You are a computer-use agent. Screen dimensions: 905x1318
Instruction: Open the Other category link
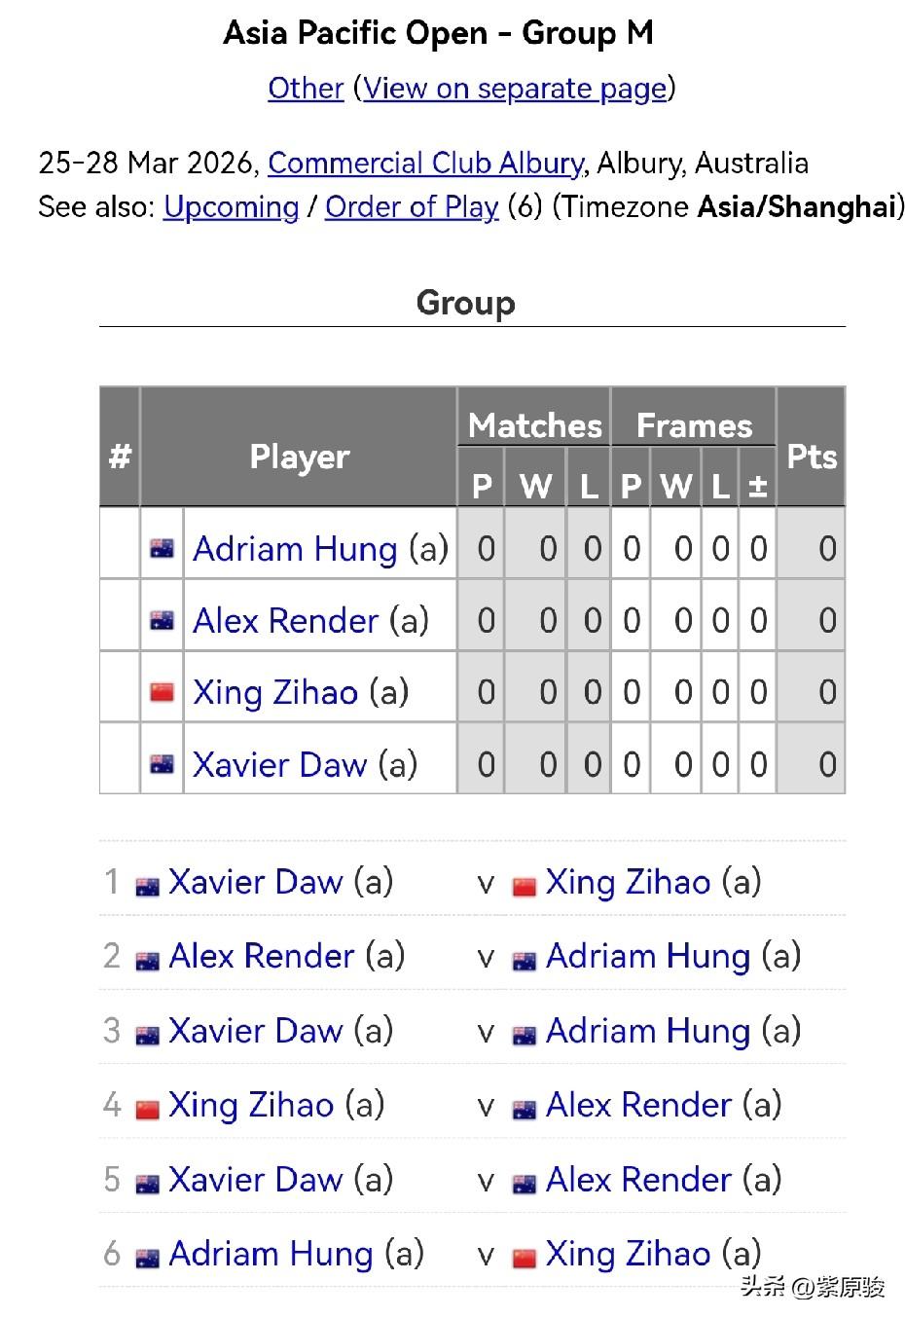tap(306, 89)
